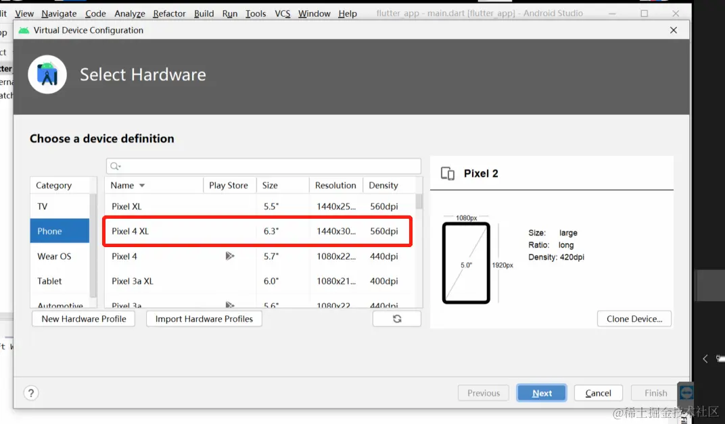Image resolution: width=725 pixels, height=424 pixels.
Task: Minimize the Android Studio main window
Action: 612,14
